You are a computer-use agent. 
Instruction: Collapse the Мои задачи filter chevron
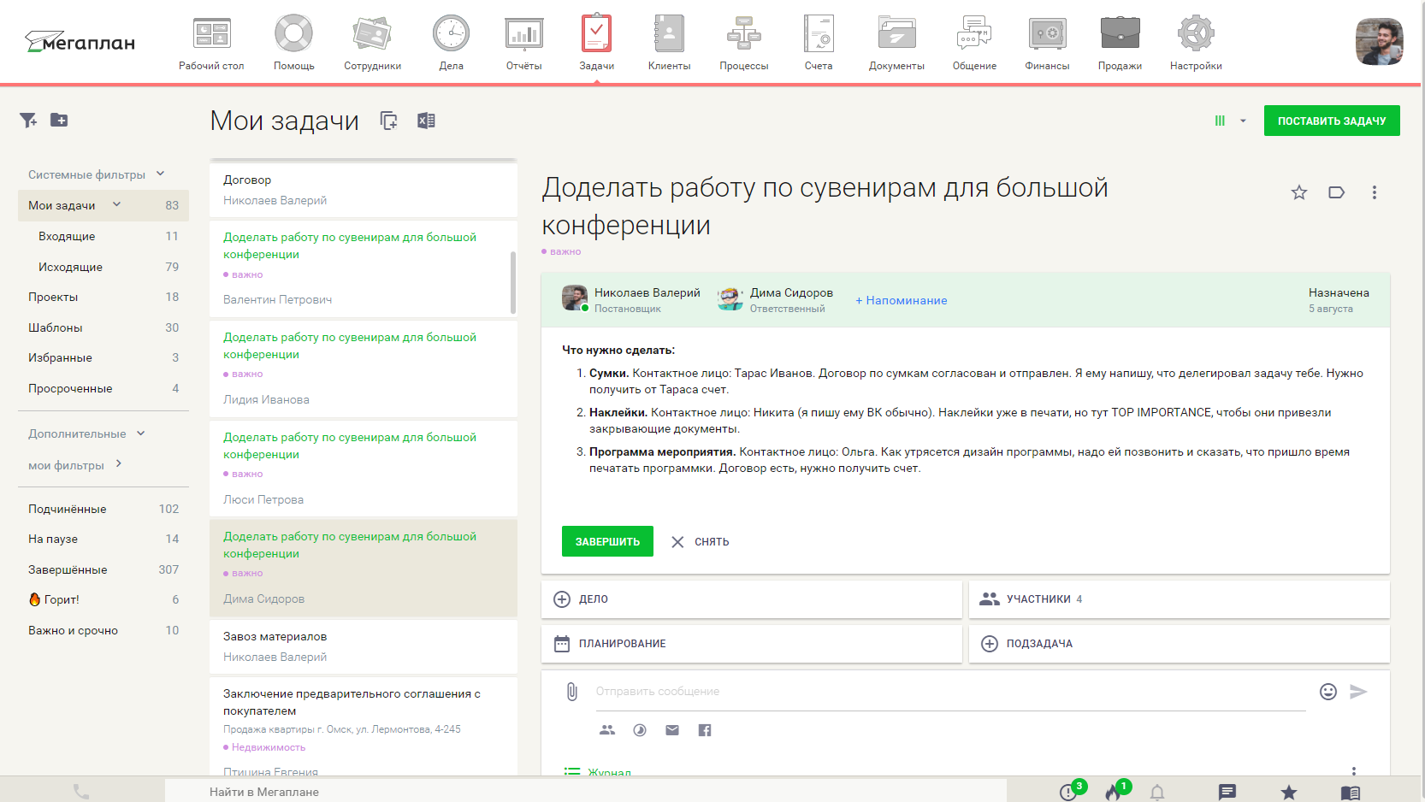[116, 204]
